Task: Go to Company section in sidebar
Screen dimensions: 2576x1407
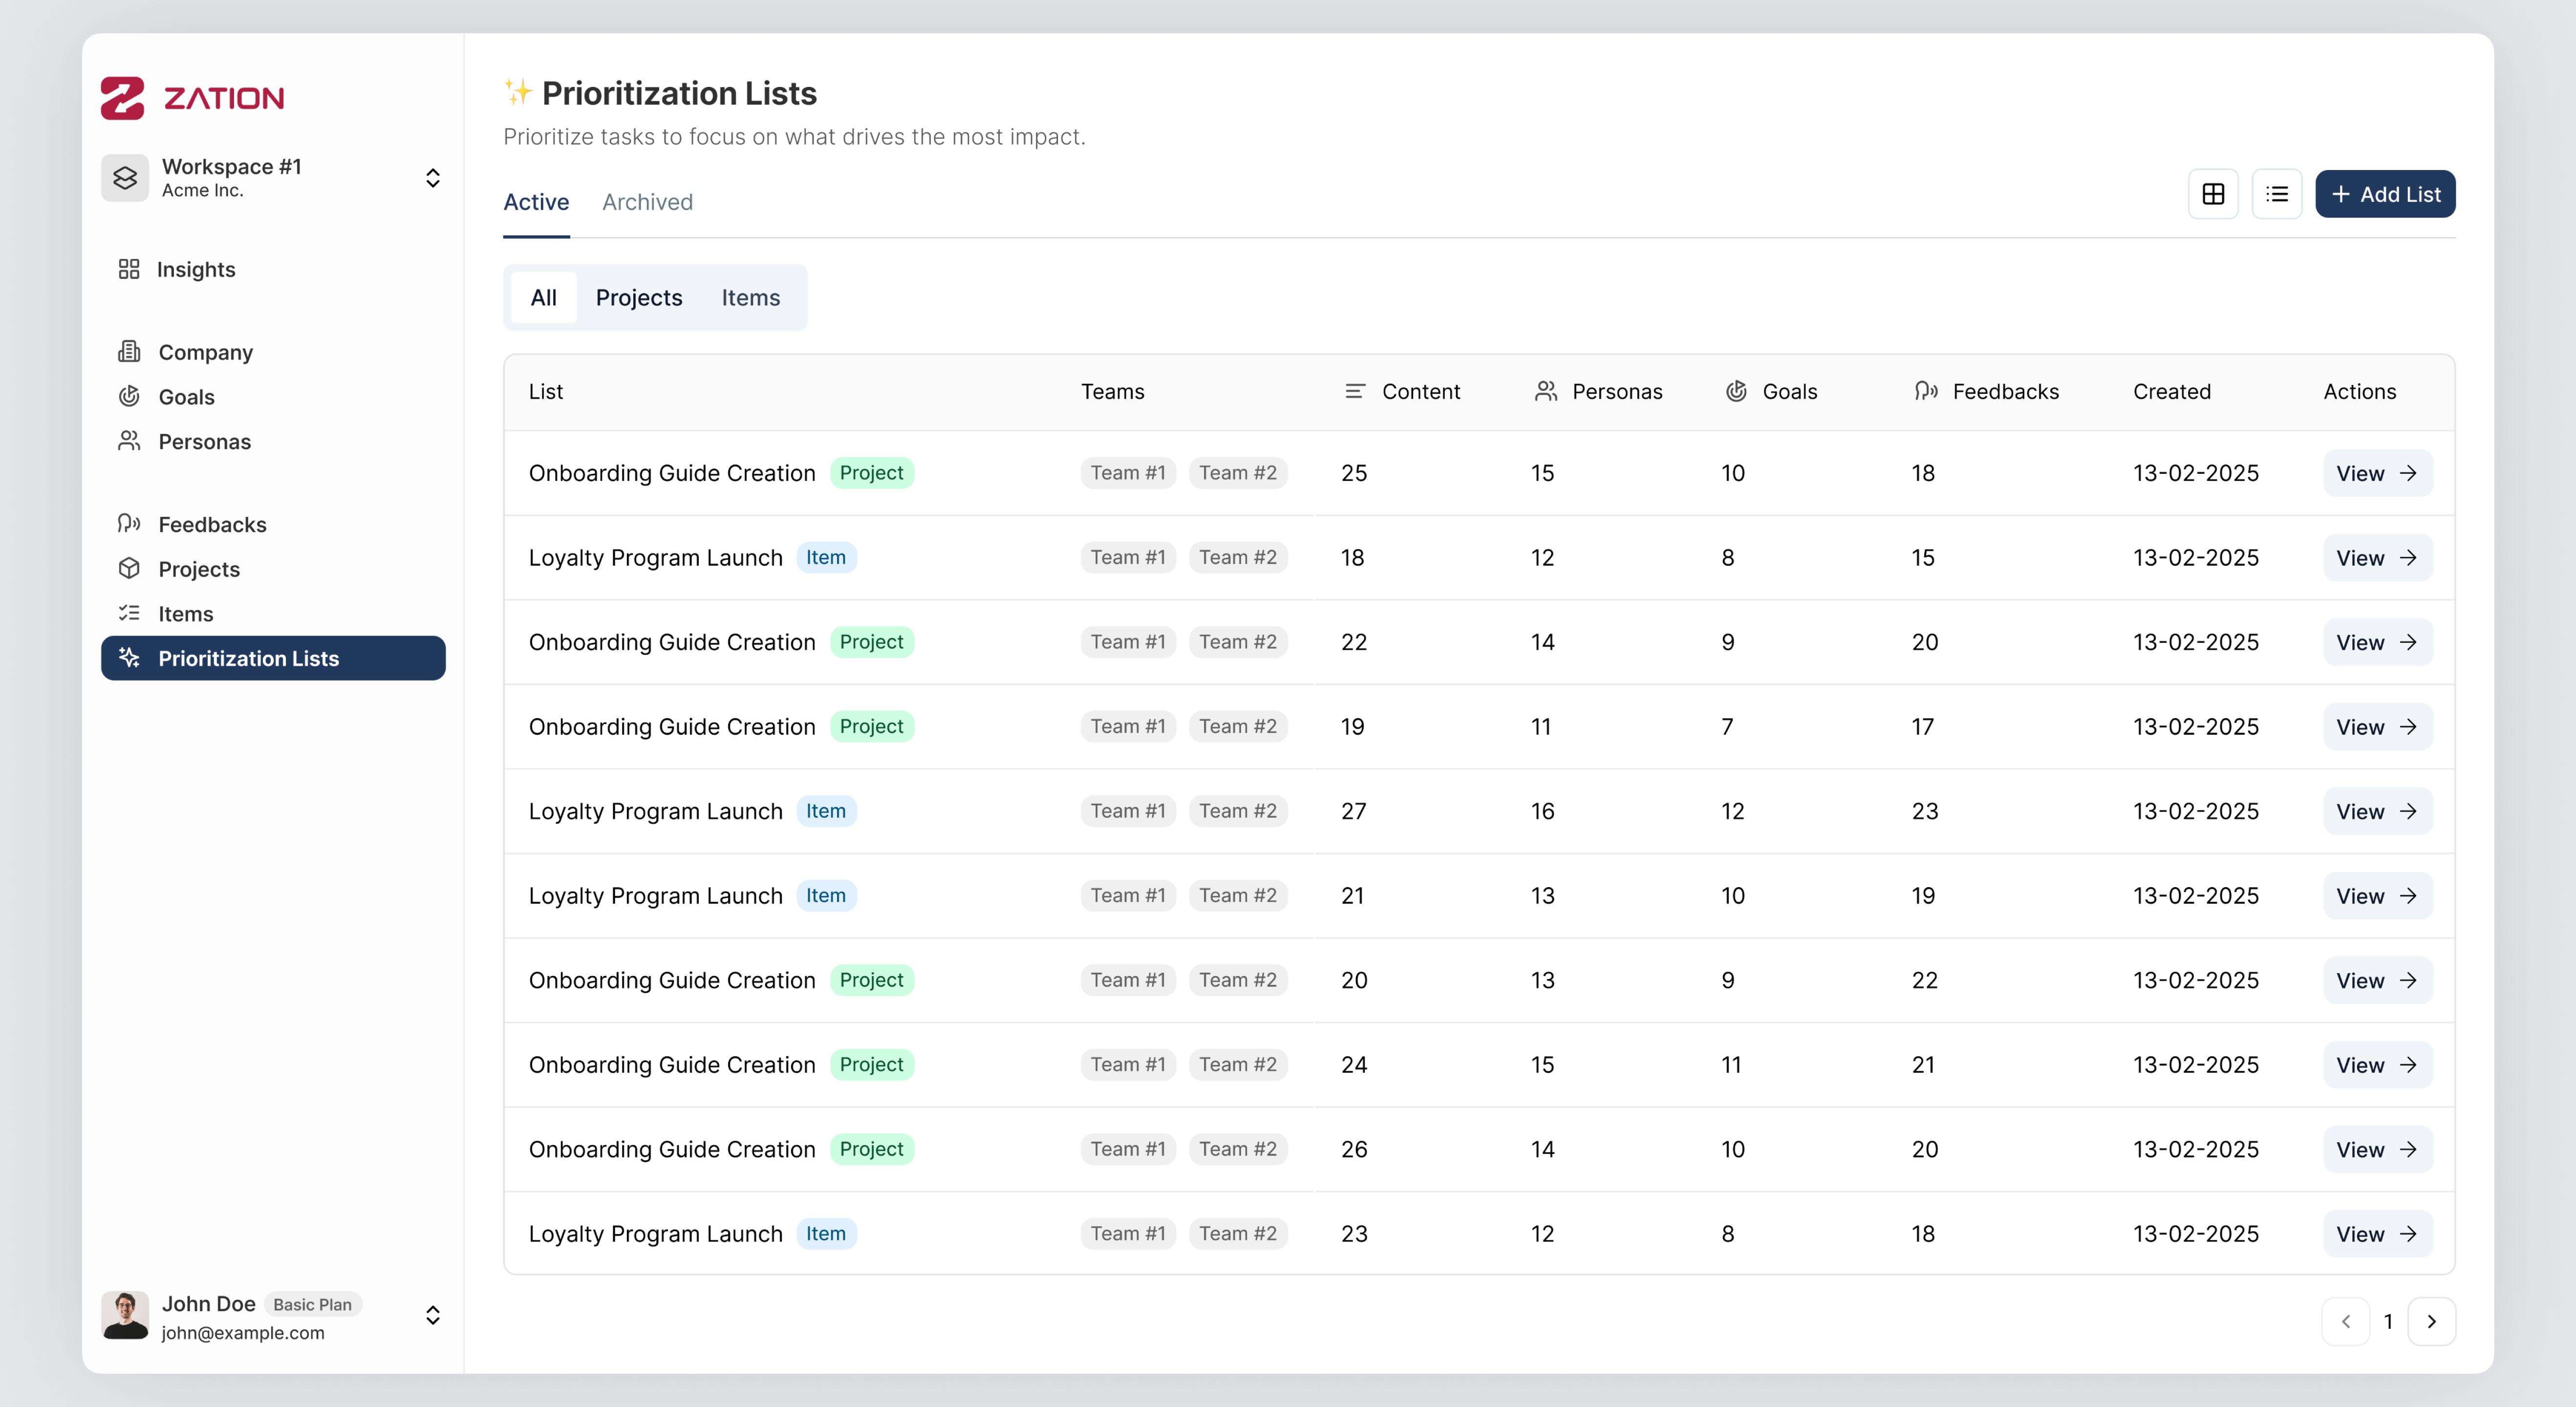Action: 205,352
